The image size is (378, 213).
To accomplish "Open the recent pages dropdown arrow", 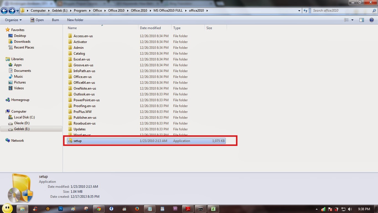I will 17,11.
